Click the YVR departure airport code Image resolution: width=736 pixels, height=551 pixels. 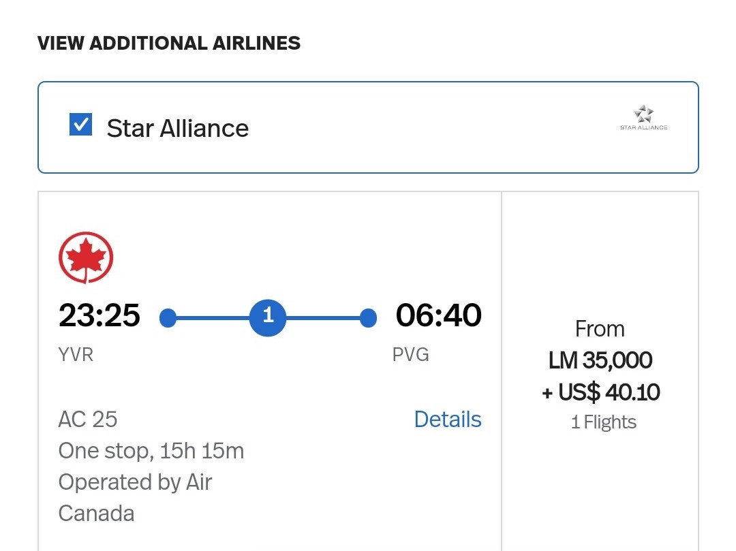coord(76,355)
